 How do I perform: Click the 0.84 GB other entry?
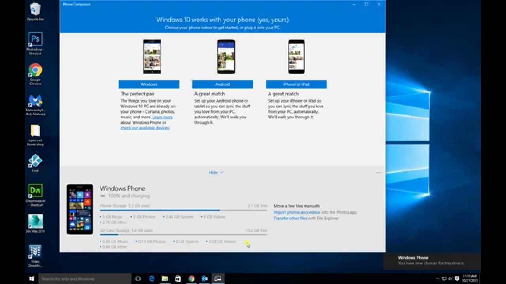tap(114, 247)
